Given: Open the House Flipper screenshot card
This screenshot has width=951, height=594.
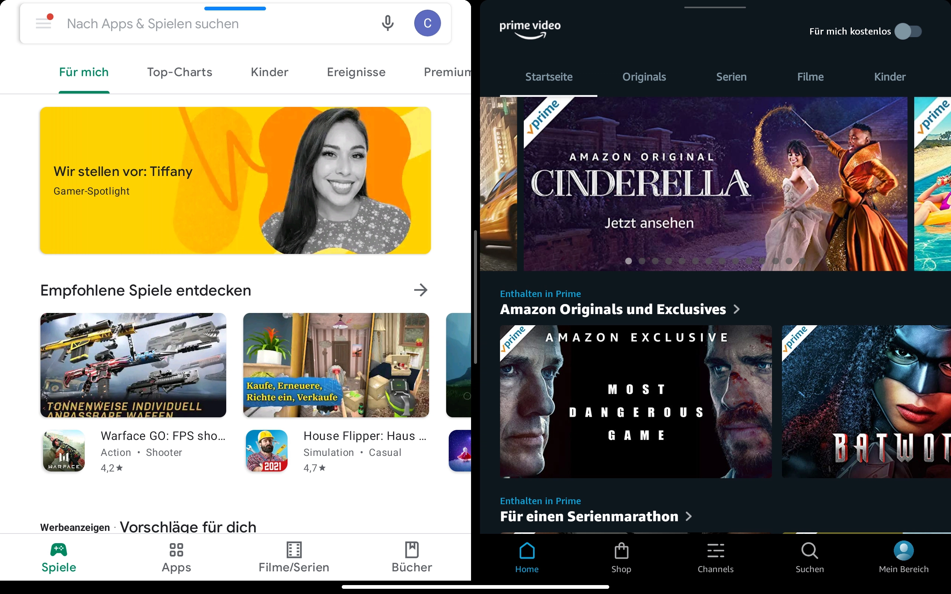Looking at the screenshot, I should [336, 365].
